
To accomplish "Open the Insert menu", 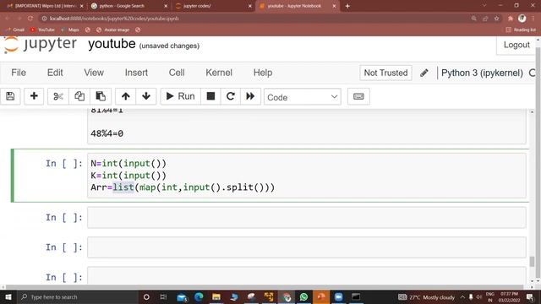I will (136, 73).
